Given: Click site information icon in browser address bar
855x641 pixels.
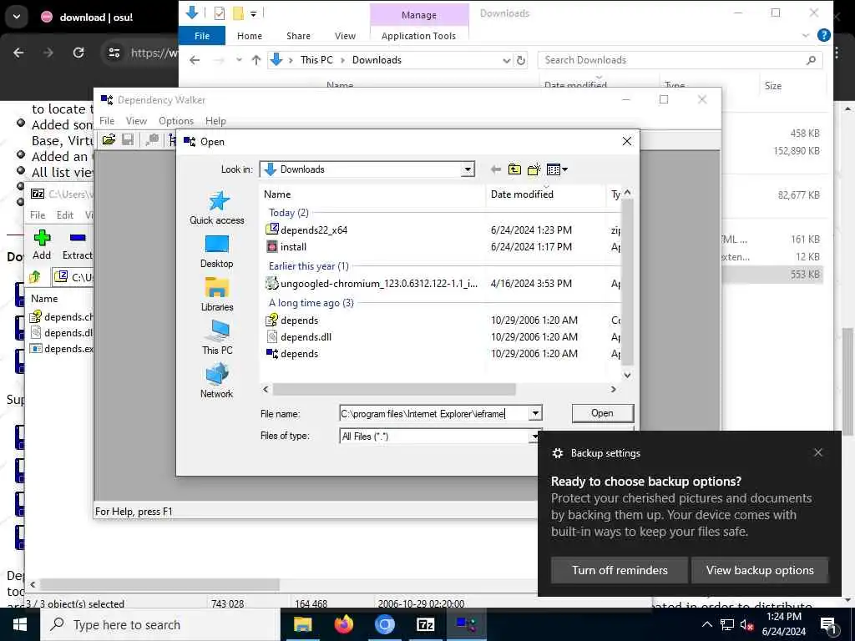Looking at the screenshot, I should [114, 53].
